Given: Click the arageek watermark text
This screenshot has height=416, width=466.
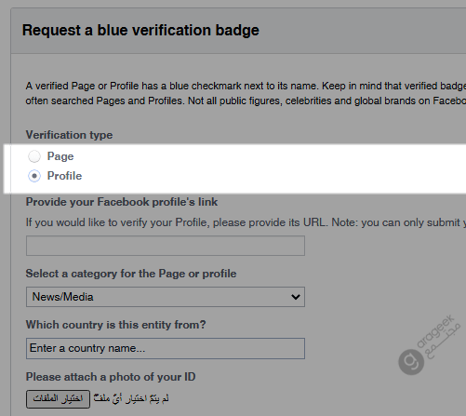Looking at the screenshot, I should (x=438, y=337).
